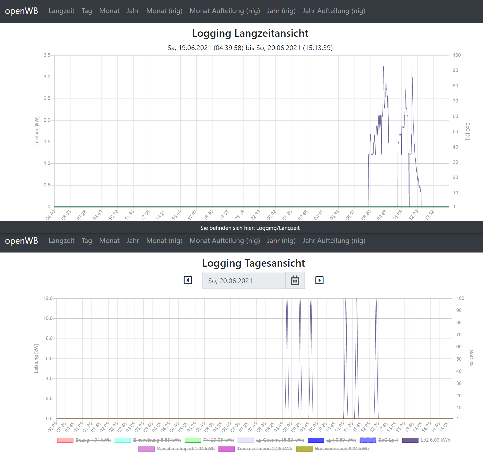Image resolution: width=483 pixels, height=460 pixels.
Task: Click footer text Sie befinden sich hier: Logging/Langzeit
Action: pos(250,228)
